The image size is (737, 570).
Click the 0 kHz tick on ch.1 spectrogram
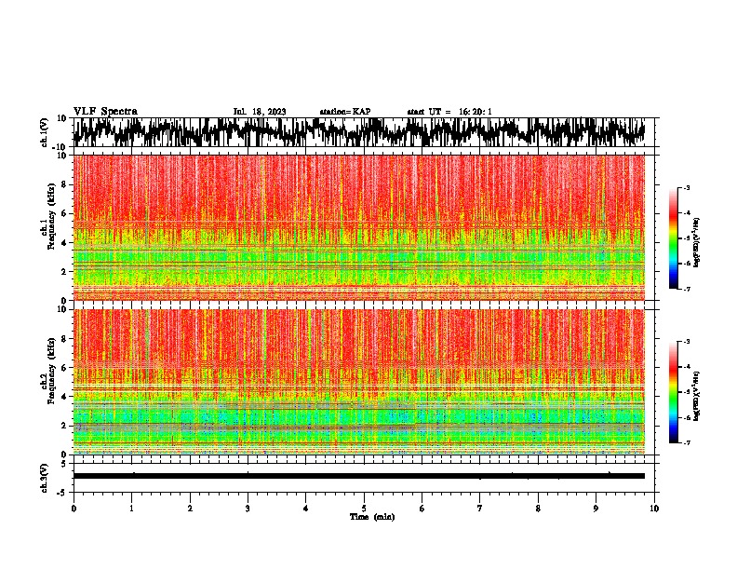point(64,300)
